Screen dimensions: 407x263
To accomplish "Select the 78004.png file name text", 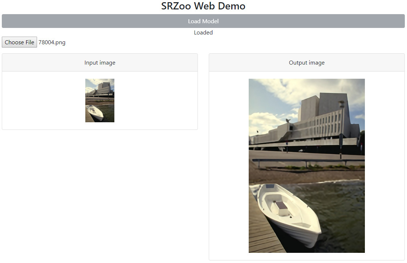I will pyautogui.click(x=52, y=42).
